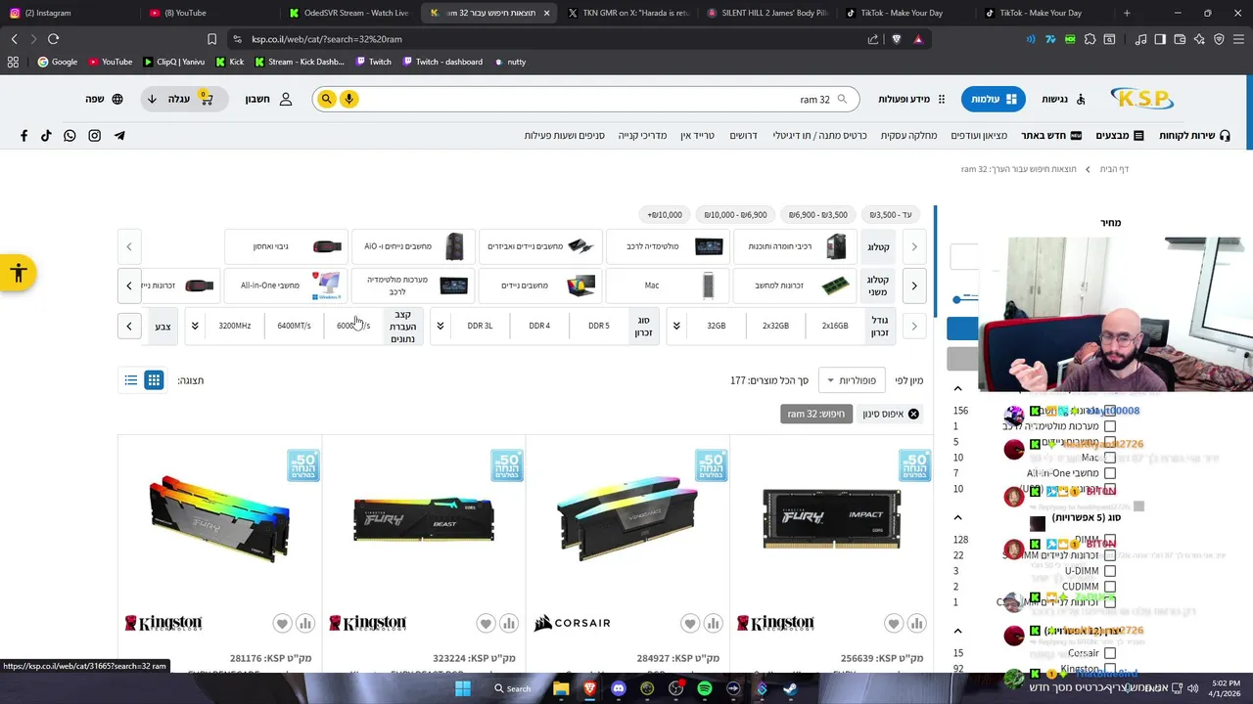1253x704 pixels.
Task: Switch to grid view display
Action: point(154,380)
